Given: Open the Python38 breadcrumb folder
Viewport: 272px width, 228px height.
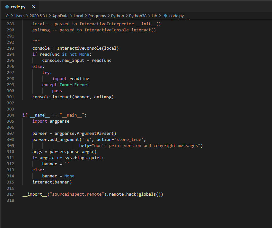Looking at the screenshot, I should 138,16.
